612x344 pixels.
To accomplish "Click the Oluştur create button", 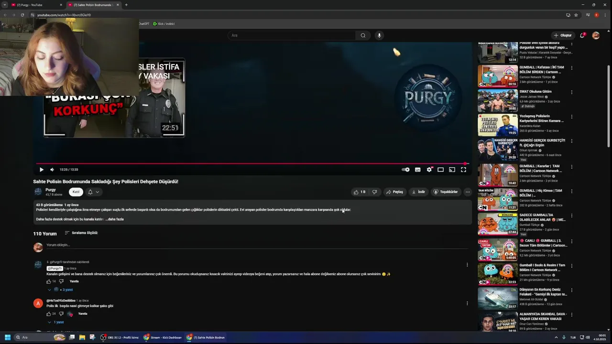I will click(563, 35).
